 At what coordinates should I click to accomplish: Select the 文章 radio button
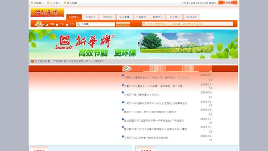tap(47, 25)
